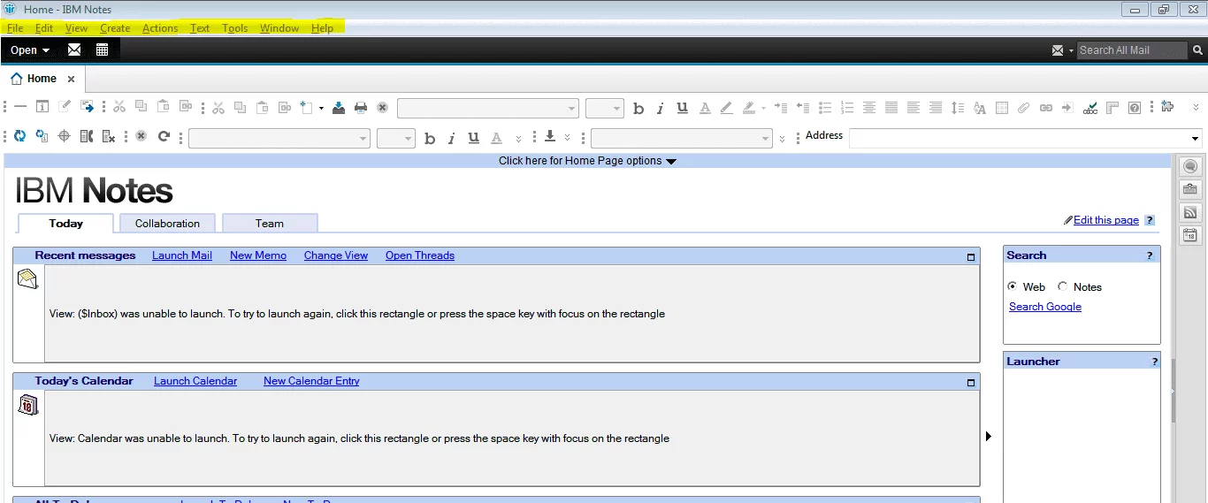Click the Launch Mail link

coord(182,255)
